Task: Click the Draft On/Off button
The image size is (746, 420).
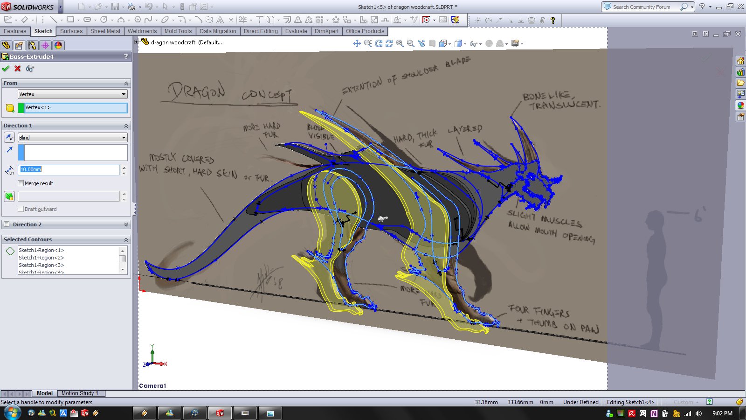Action: point(9,196)
